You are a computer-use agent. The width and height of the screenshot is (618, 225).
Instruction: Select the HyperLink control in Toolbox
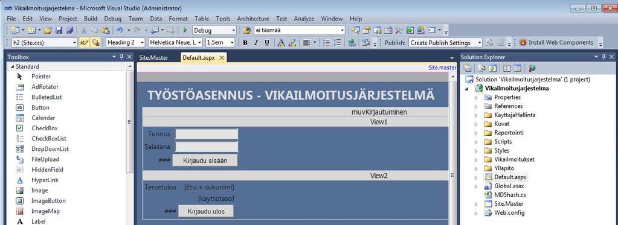click(45, 180)
